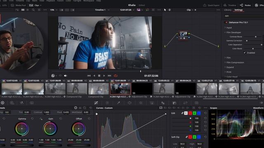Image resolution: width=264 pixels, height=148 pixels.
Task: Jump to last frame button
Action: [x=109, y=76]
